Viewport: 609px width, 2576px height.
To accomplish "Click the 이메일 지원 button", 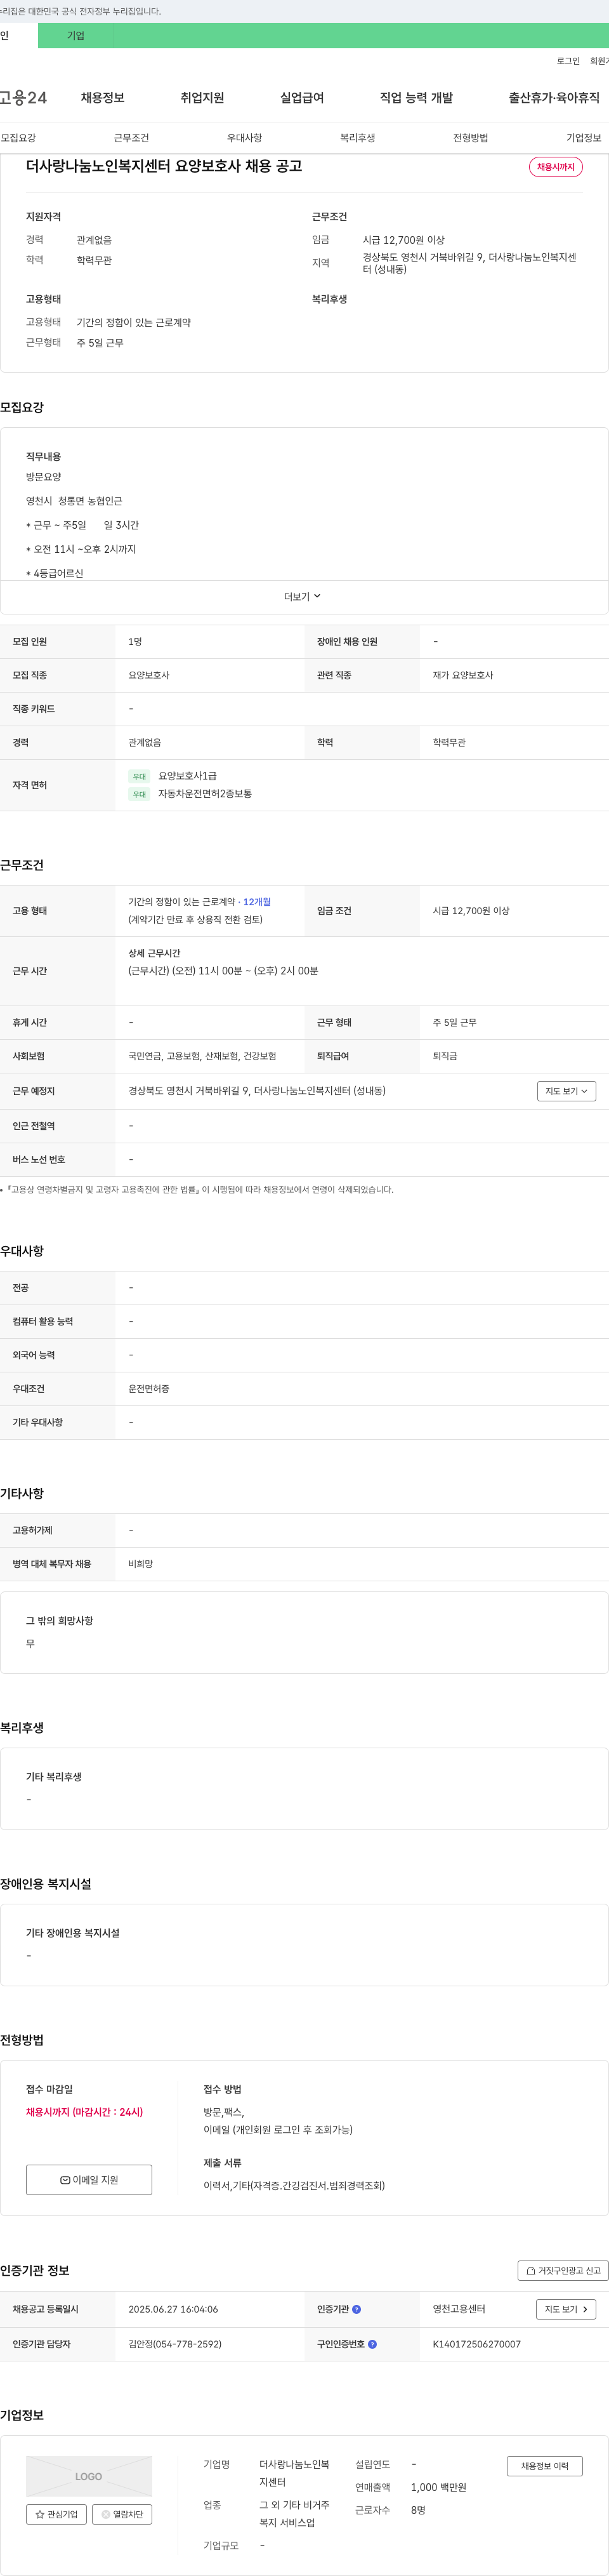I will (x=89, y=2180).
